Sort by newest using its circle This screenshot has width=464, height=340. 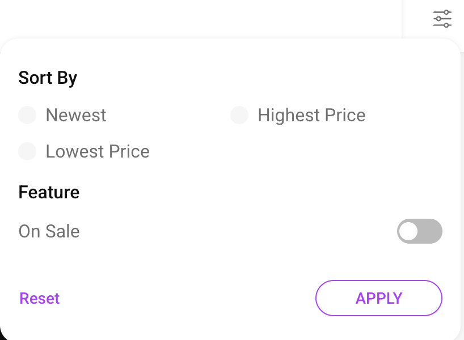coord(27,115)
